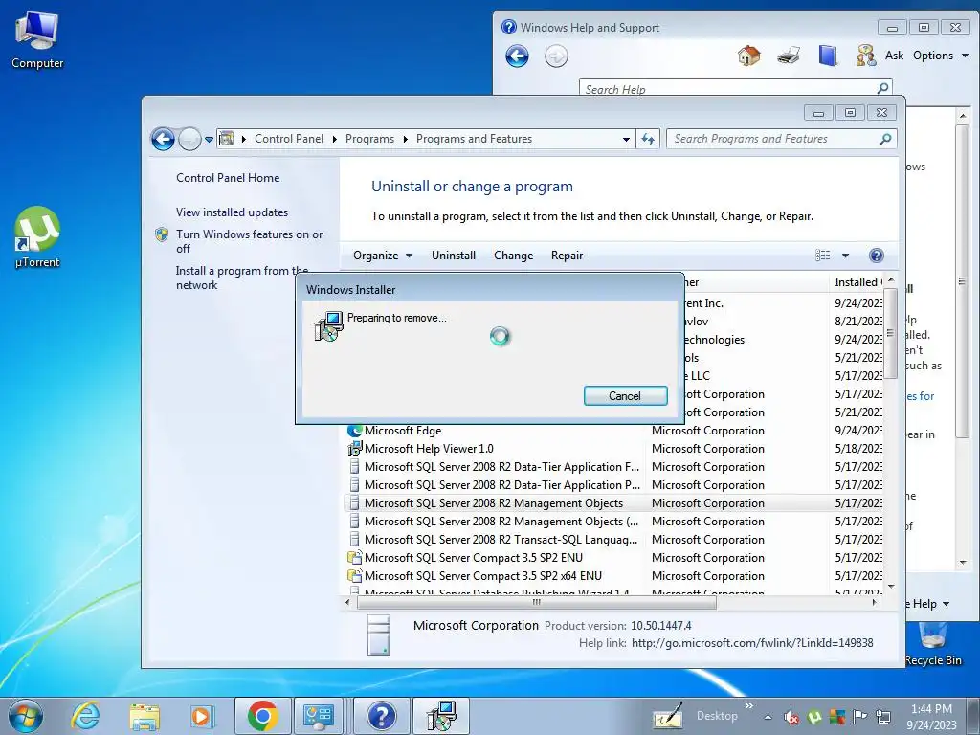Click Uninstall in the toolbar
Image resolution: width=980 pixels, height=735 pixels.
tap(453, 255)
